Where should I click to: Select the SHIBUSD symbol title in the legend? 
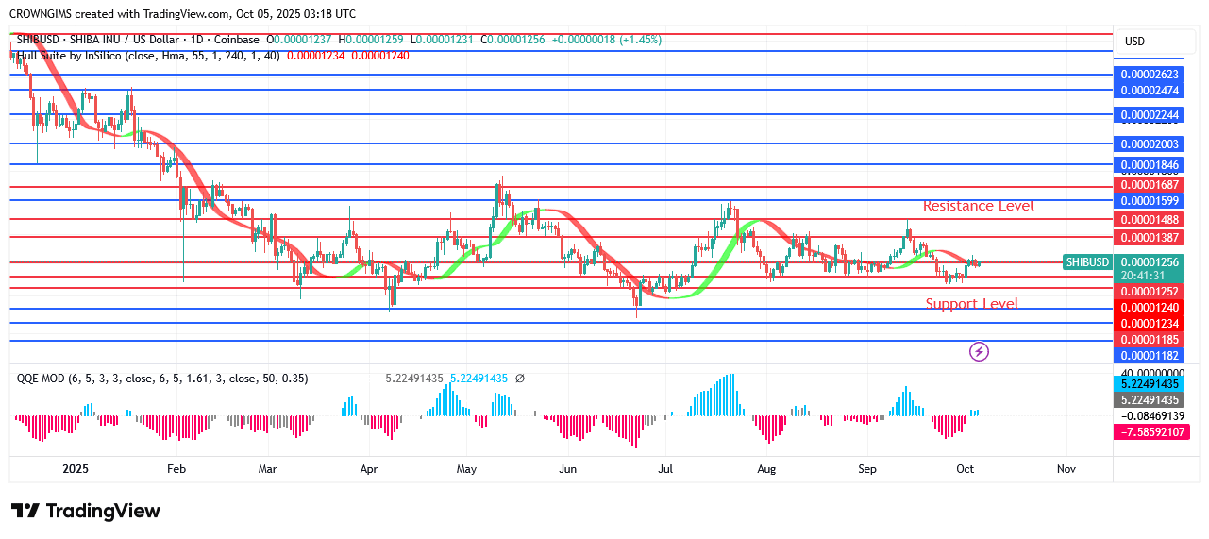[137, 40]
